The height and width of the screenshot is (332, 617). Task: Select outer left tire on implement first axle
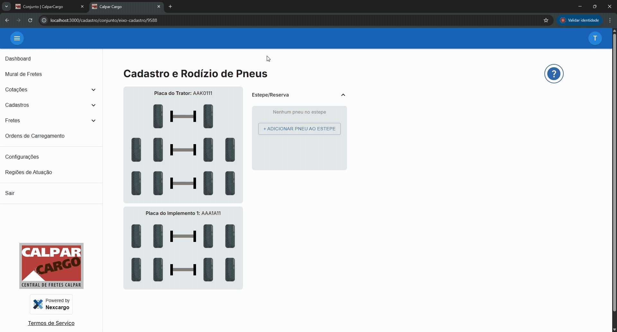coord(136,236)
